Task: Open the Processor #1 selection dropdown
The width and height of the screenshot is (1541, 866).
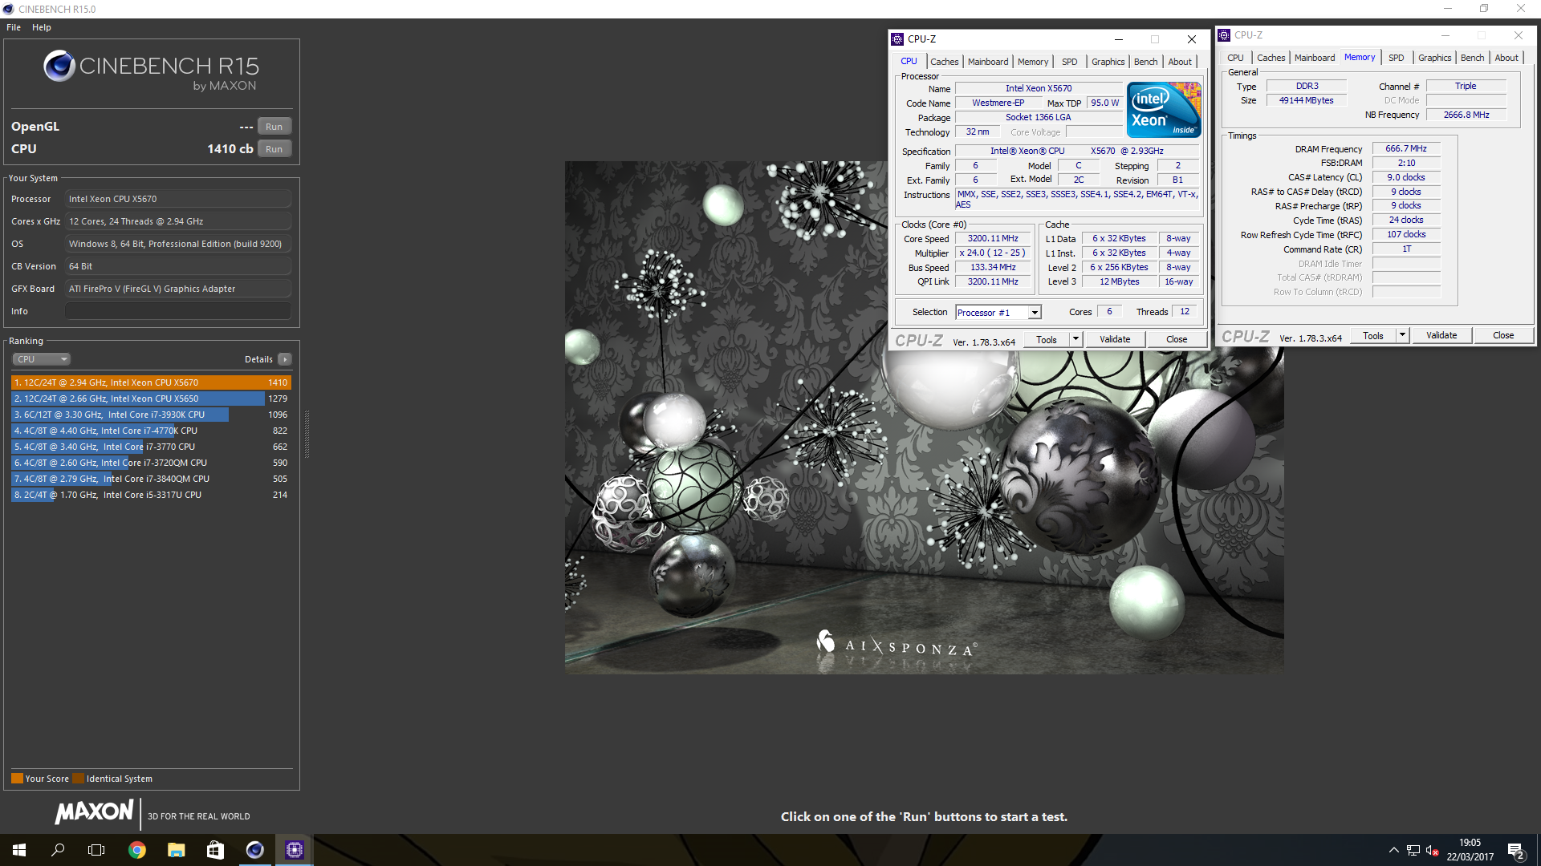Action: 998,313
